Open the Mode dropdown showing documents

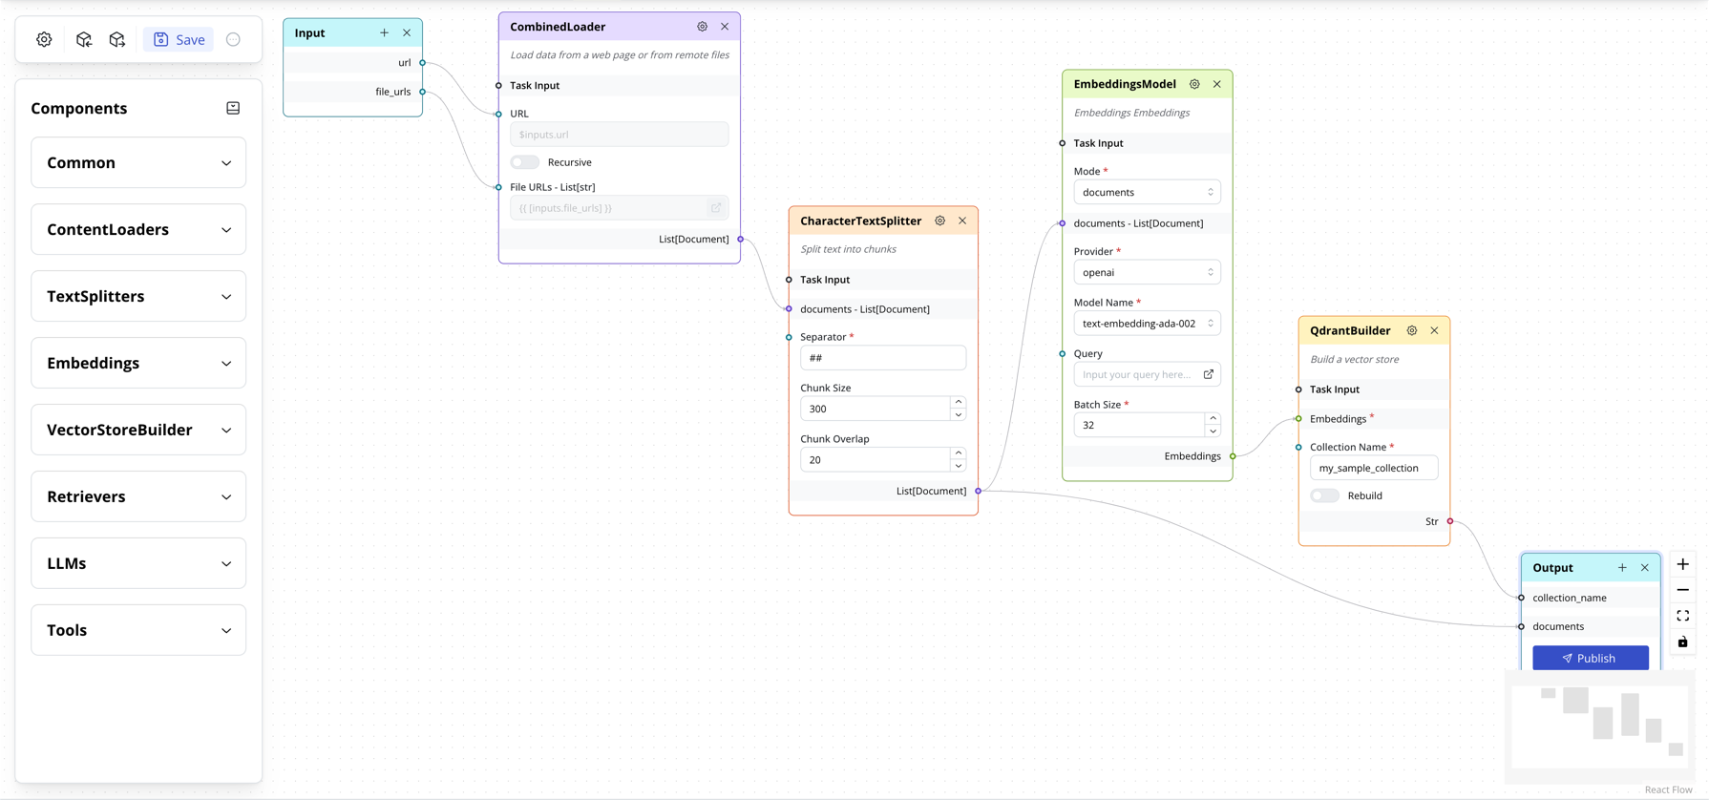click(x=1147, y=192)
